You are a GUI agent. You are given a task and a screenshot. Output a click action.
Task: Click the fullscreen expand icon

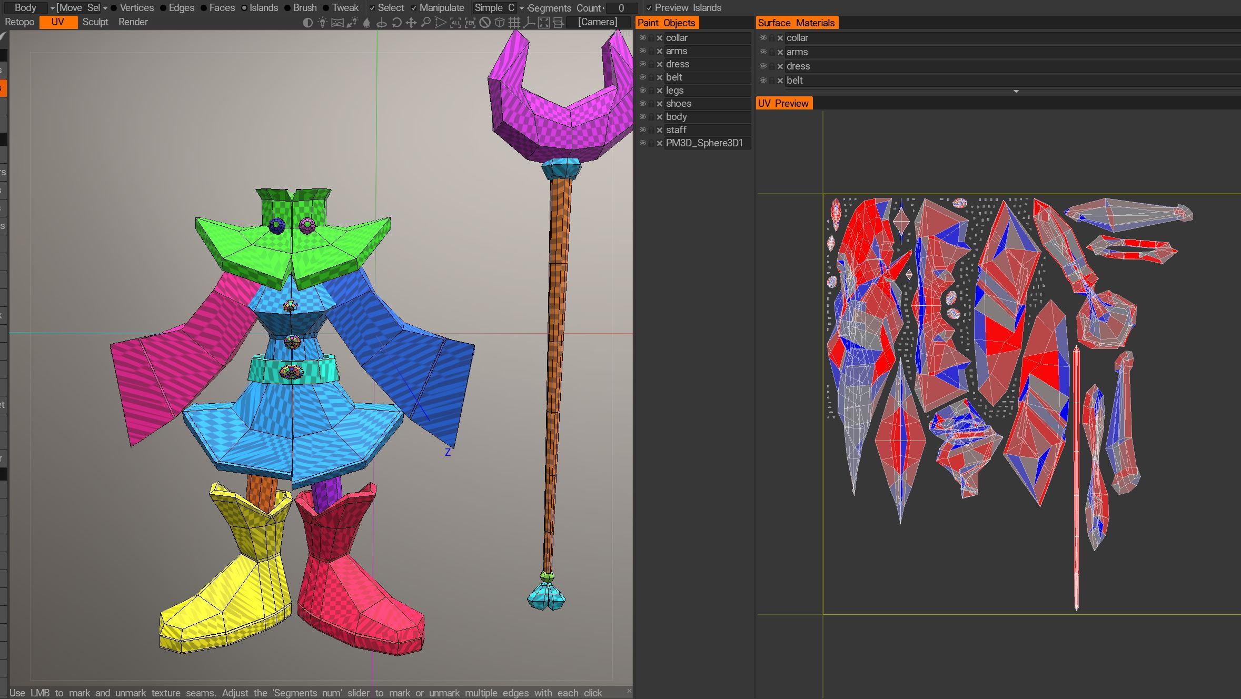544,23
